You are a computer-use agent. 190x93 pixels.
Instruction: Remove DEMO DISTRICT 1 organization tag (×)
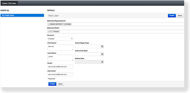tap(49, 24)
